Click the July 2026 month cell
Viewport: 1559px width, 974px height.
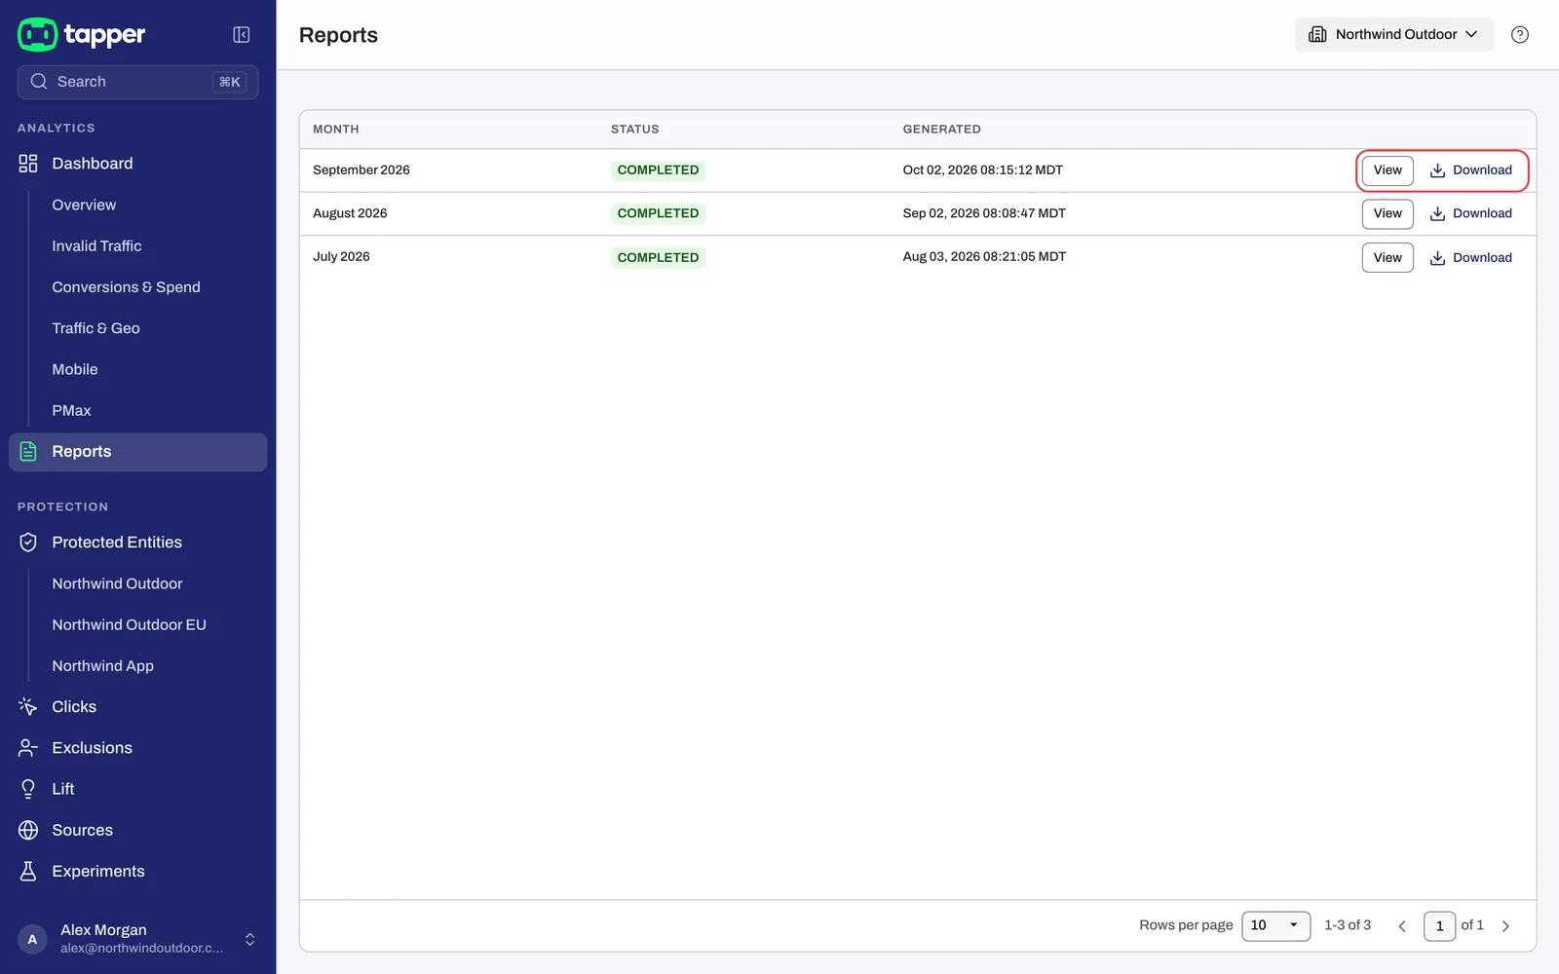pos(341,257)
